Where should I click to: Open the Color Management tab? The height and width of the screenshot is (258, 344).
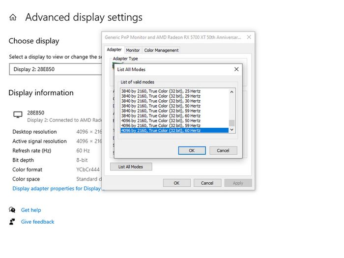coord(161,50)
